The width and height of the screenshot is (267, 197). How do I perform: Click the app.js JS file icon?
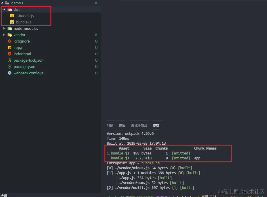(10, 47)
